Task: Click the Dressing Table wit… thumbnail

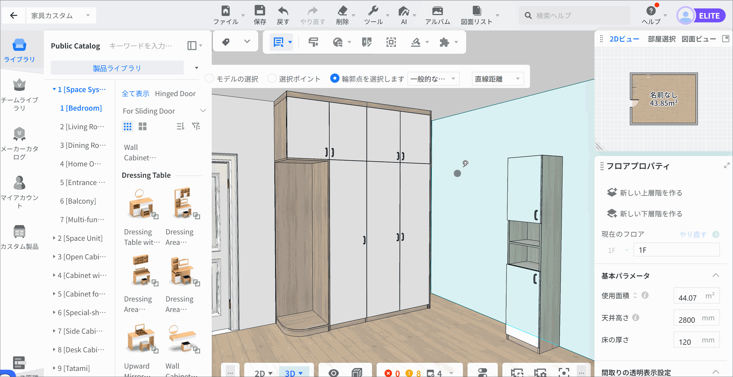Action: [x=142, y=204]
